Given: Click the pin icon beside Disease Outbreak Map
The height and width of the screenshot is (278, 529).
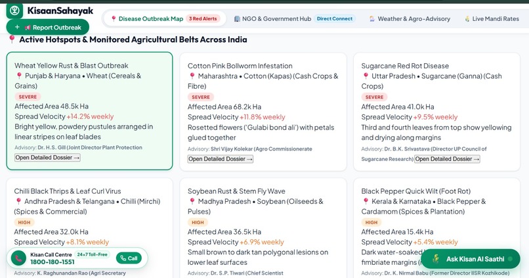Looking at the screenshot, I should tap(114, 18).
